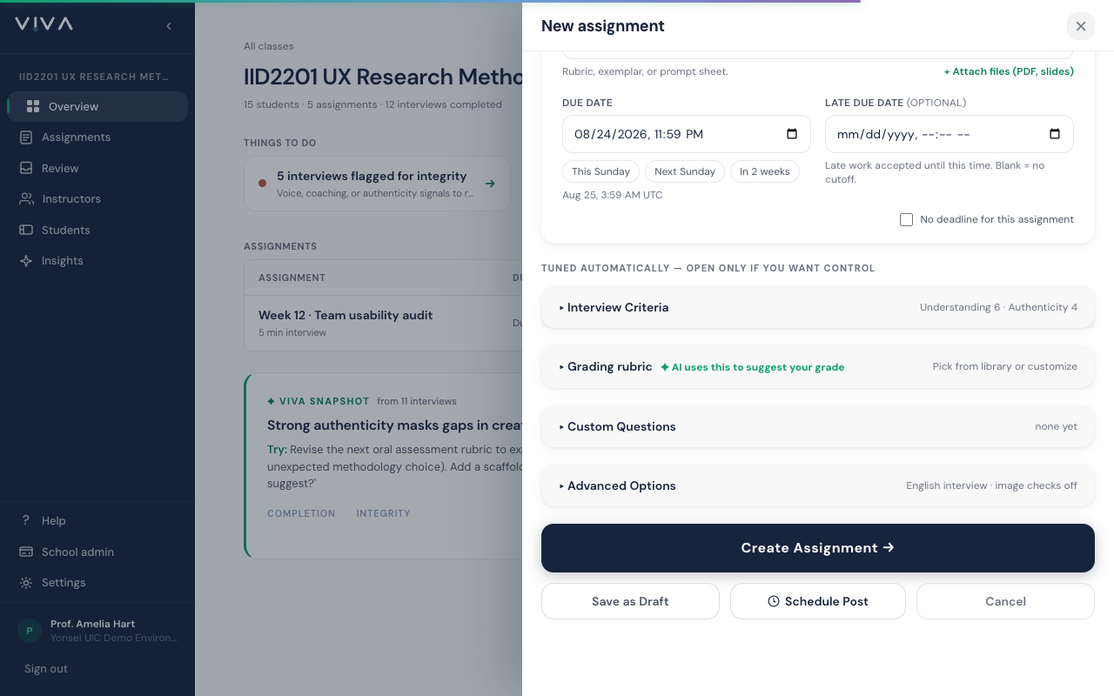This screenshot has height=696, width=1114.
Task: Open the Insights sparkle icon
Action: [26, 261]
